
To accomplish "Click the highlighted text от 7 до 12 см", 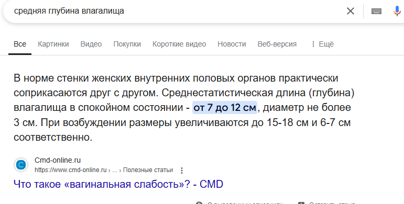I will tap(225, 108).
